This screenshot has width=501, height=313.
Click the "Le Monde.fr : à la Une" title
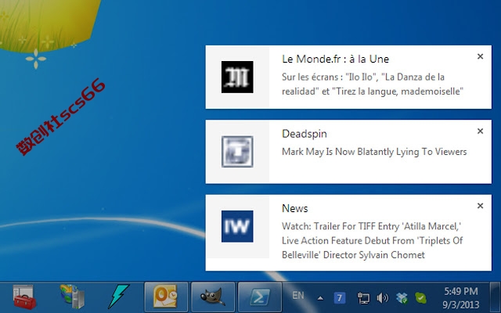[335, 59]
